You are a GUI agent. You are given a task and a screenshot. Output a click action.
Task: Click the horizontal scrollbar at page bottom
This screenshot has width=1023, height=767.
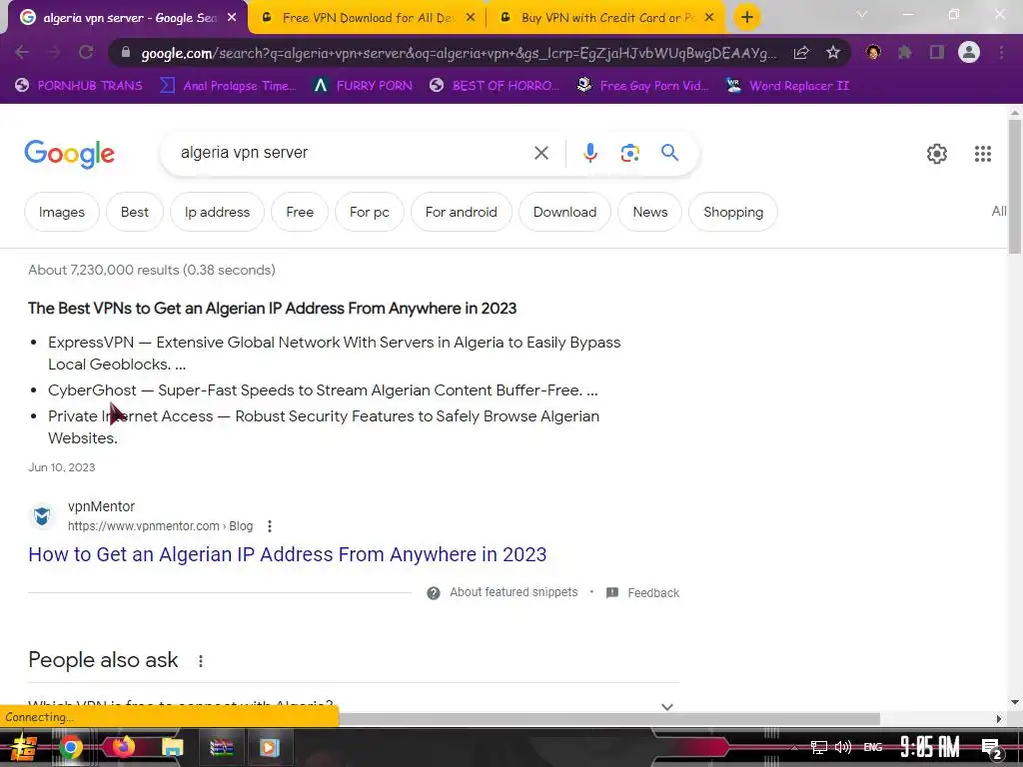tap(608, 719)
